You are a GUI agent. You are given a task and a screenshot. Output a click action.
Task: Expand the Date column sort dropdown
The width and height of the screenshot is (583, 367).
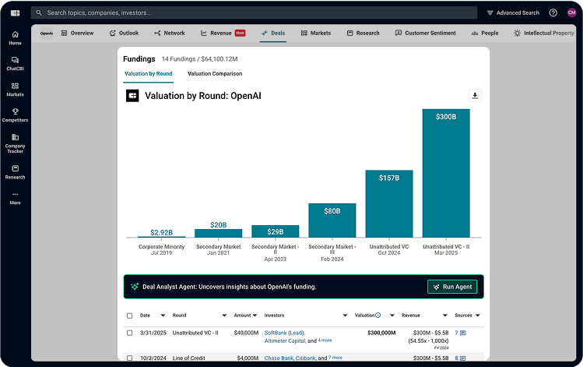click(x=163, y=316)
